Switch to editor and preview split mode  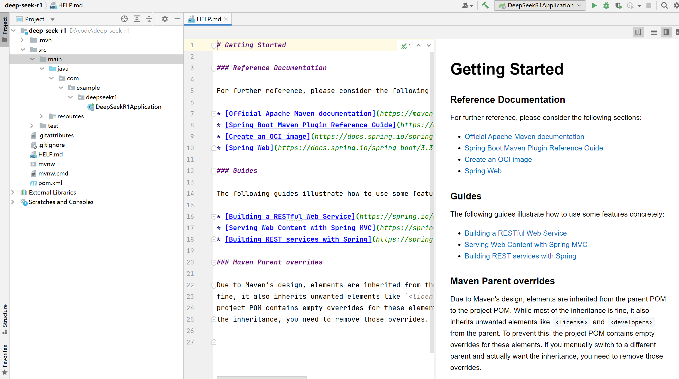pos(666,32)
